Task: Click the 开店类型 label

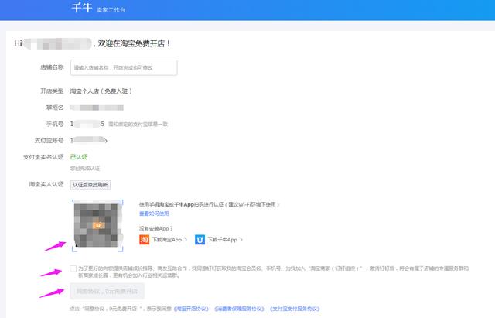Action: click(52, 91)
